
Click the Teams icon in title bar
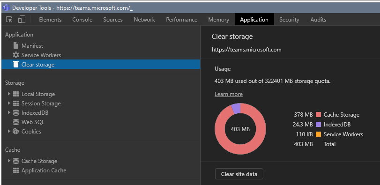pos(6,8)
